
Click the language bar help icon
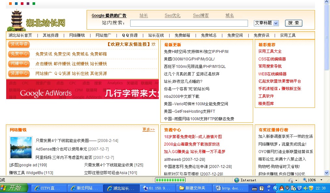pyautogui.click(x=261, y=188)
